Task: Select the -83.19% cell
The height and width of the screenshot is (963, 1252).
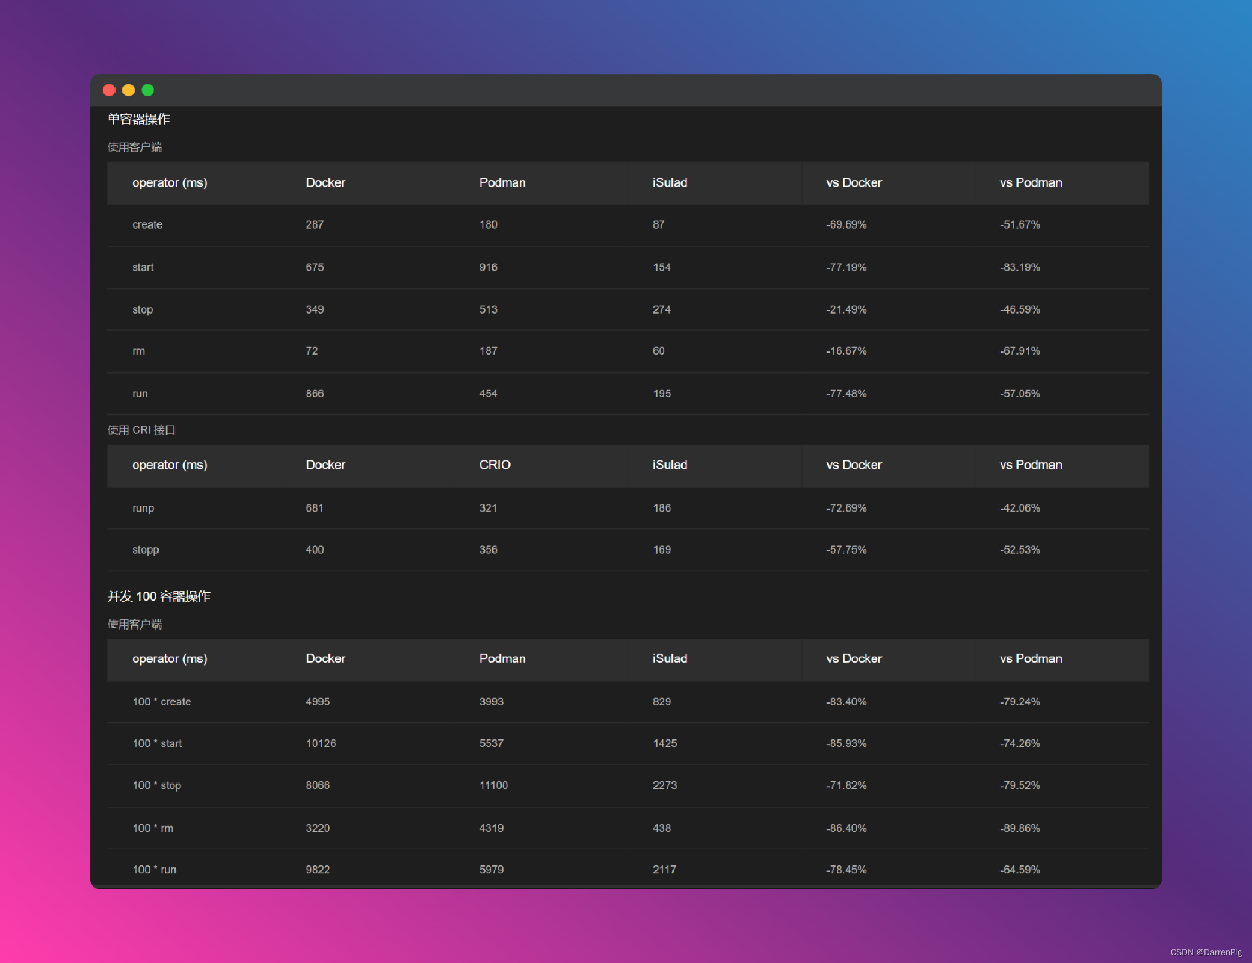Action: [1020, 267]
